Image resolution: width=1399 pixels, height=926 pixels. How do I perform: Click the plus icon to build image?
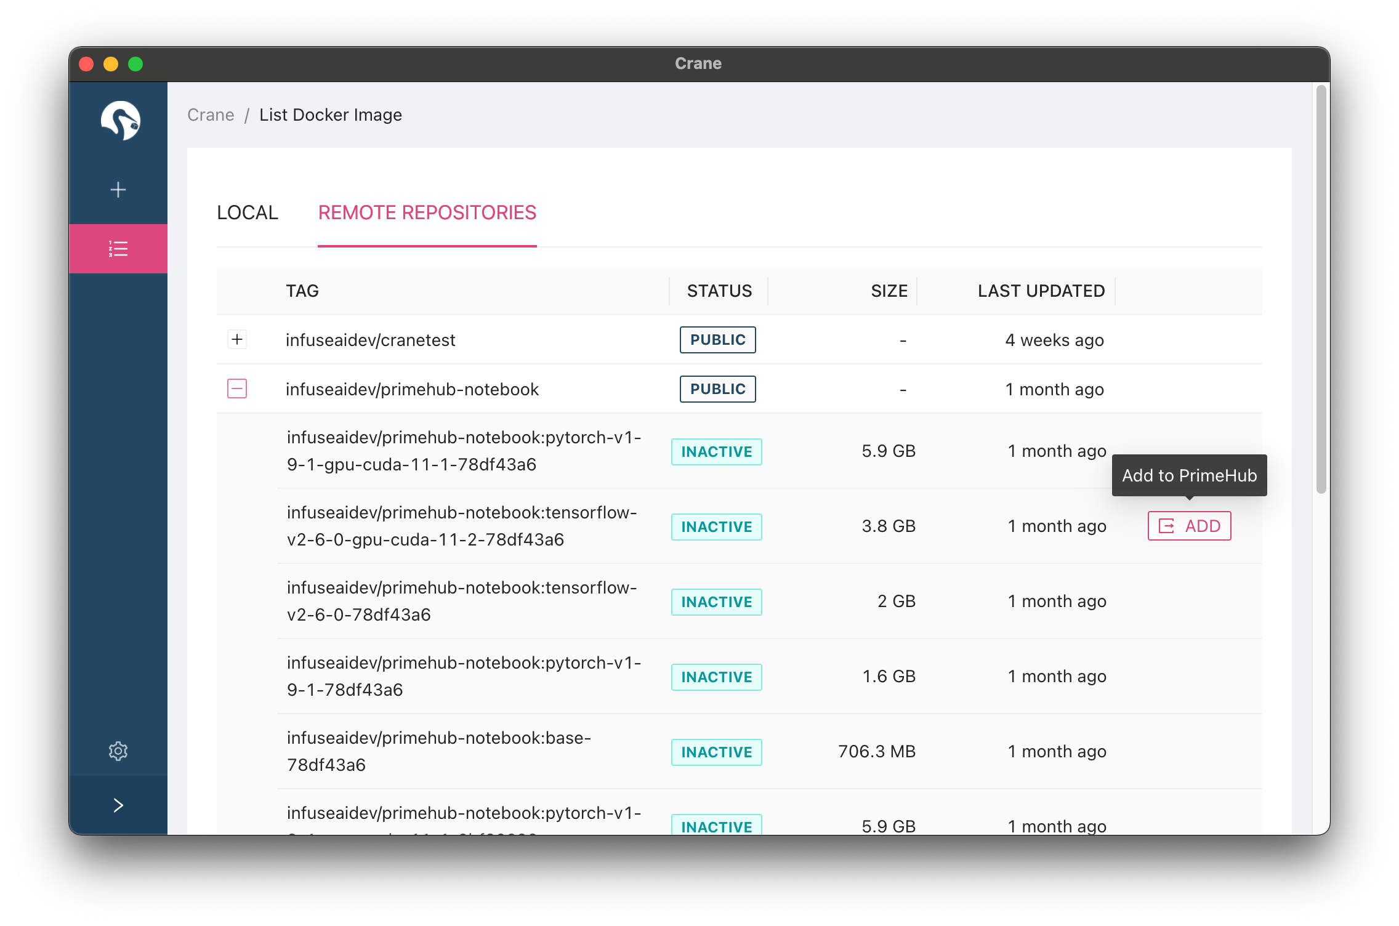[x=118, y=190]
